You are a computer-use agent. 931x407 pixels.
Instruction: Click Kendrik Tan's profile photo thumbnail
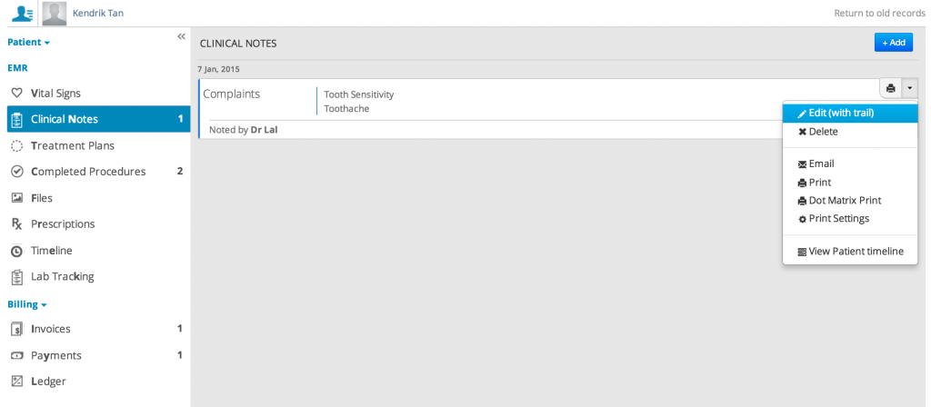pyautogui.click(x=54, y=14)
